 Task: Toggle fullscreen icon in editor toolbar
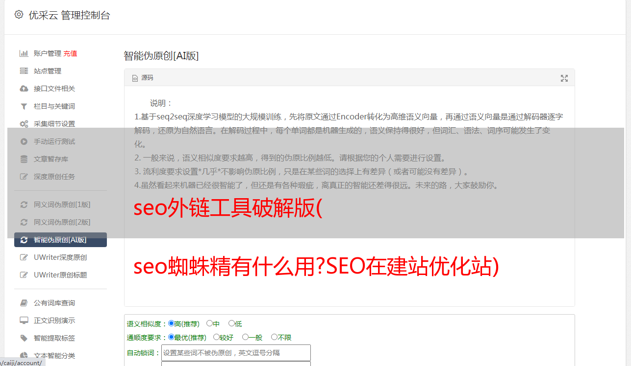(564, 78)
